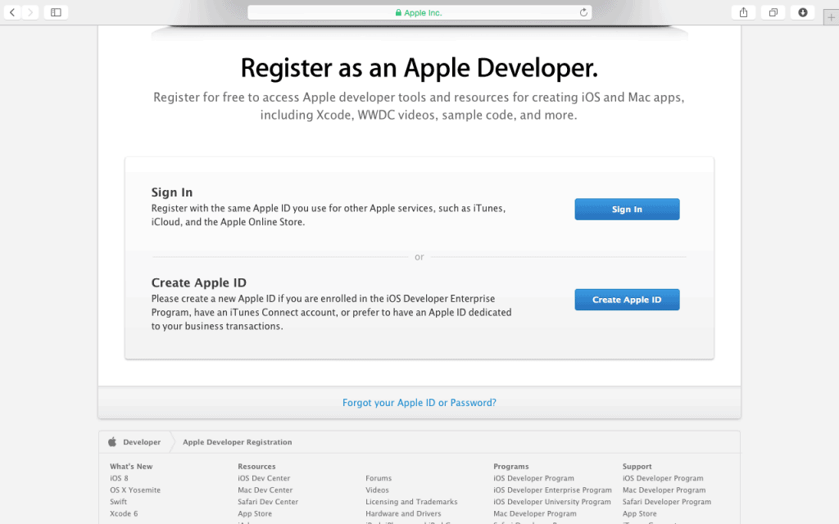Open iOS Developer Program under Support
Image resolution: width=839 pixels, height=524 pixels.
[x=662, y=478]
